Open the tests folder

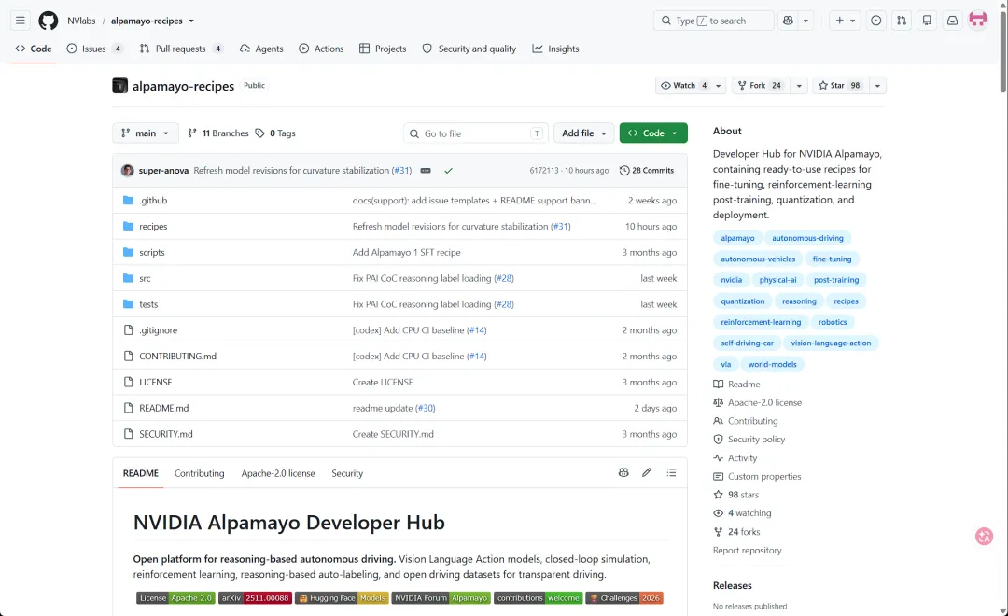(148, 304)
